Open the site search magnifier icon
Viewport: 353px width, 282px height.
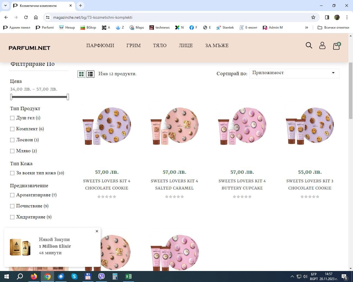[x=309, y=45]
